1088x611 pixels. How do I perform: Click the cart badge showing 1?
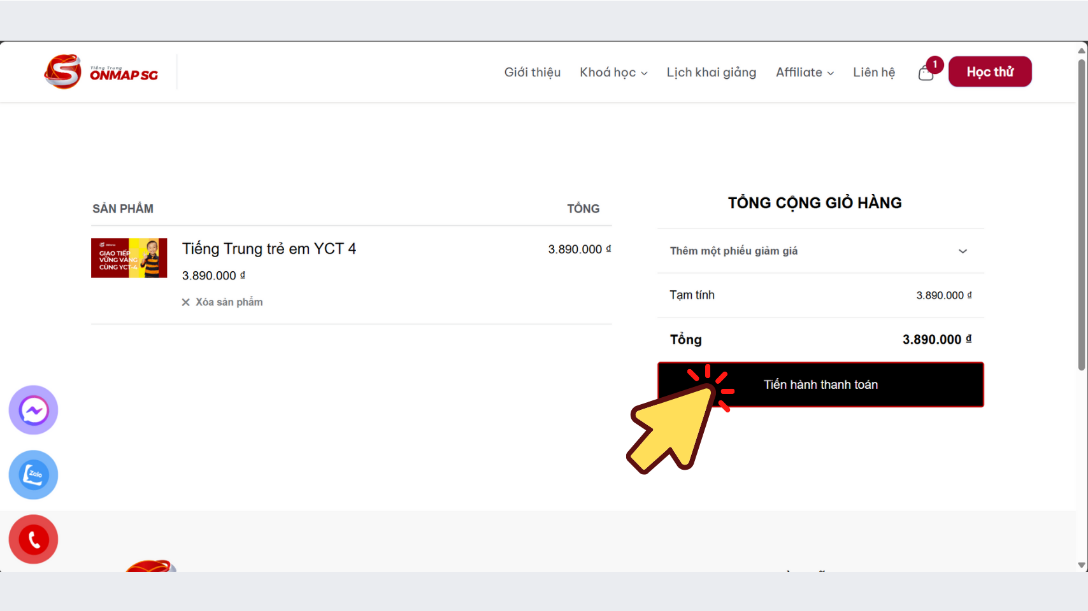point(934,64)
